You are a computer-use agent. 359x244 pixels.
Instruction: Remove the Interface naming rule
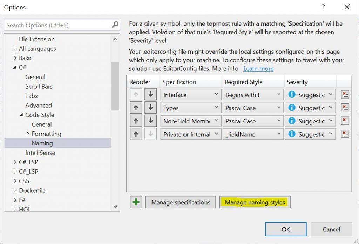pos(345,95)
